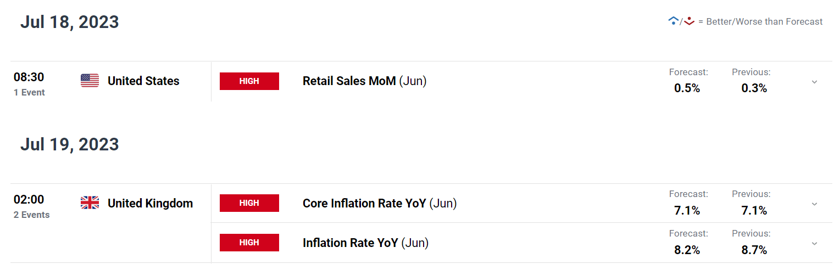Open the Retail Sales MoM (Jun) event
834x264 pixels.
point(365,81)
